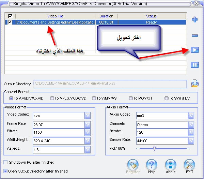Expand the Video Codec dropdown
The image size is (204, 179).
88,116
